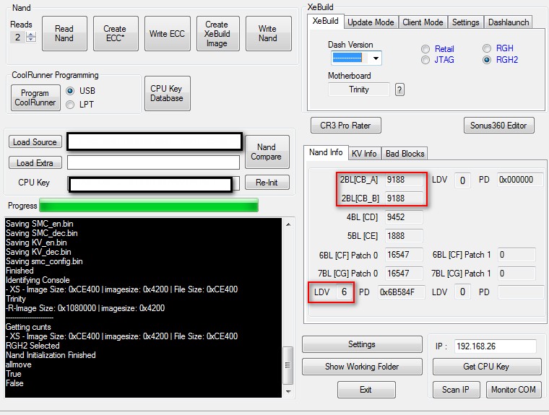Expand Dash Version dropdown
Screen dimensions: 549x415
tap(376, 58)
